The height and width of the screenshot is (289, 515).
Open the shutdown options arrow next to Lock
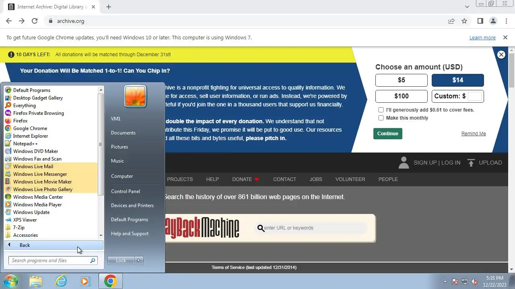(139, 261)
